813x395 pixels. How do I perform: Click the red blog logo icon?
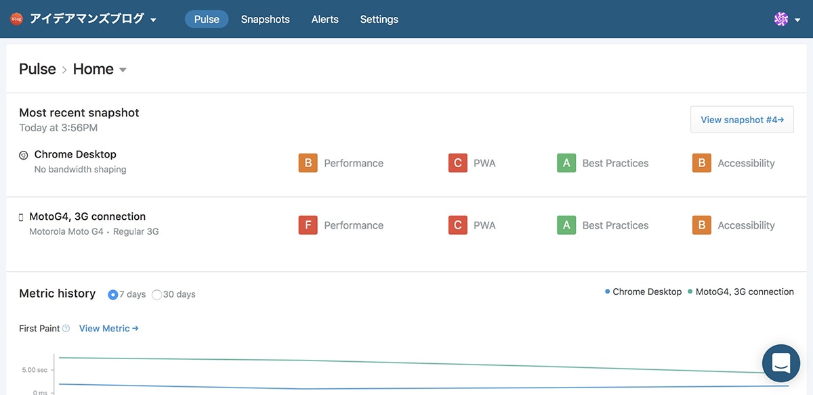[16, 19]
